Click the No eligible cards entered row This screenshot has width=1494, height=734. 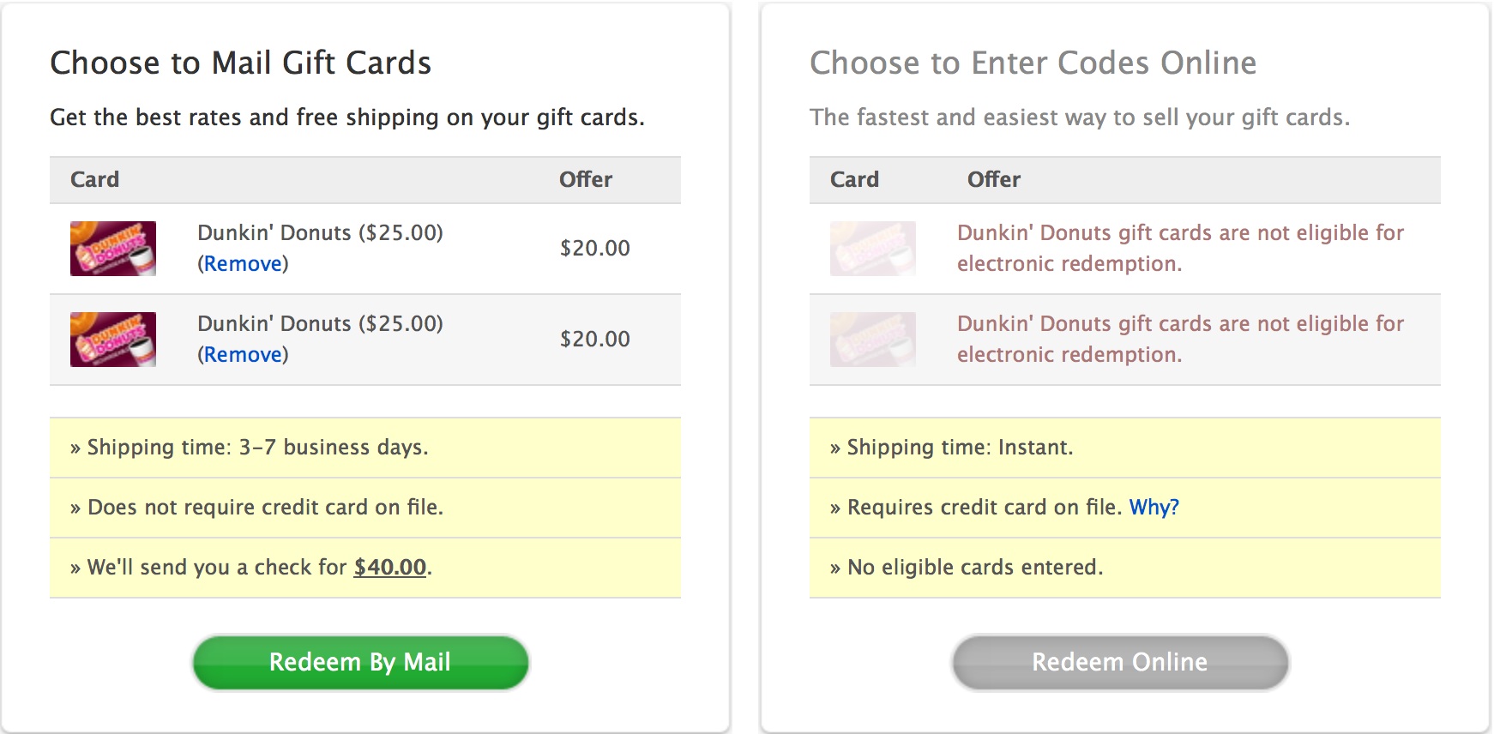coord(1125,568)
